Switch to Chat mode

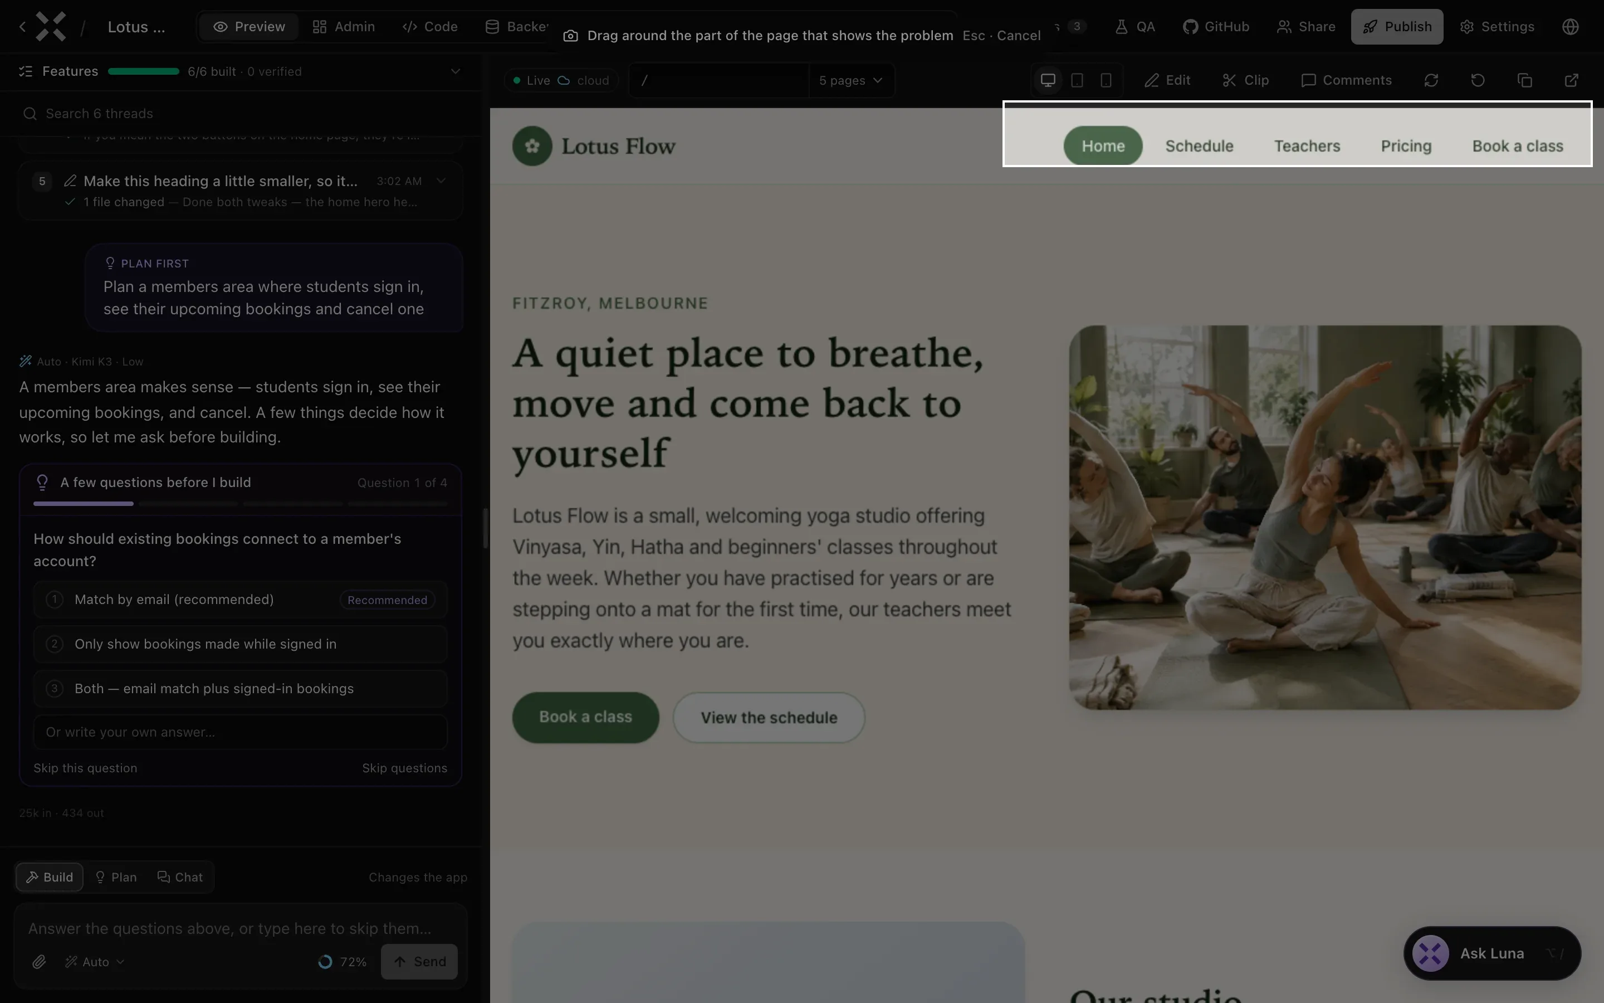(180, 877)
